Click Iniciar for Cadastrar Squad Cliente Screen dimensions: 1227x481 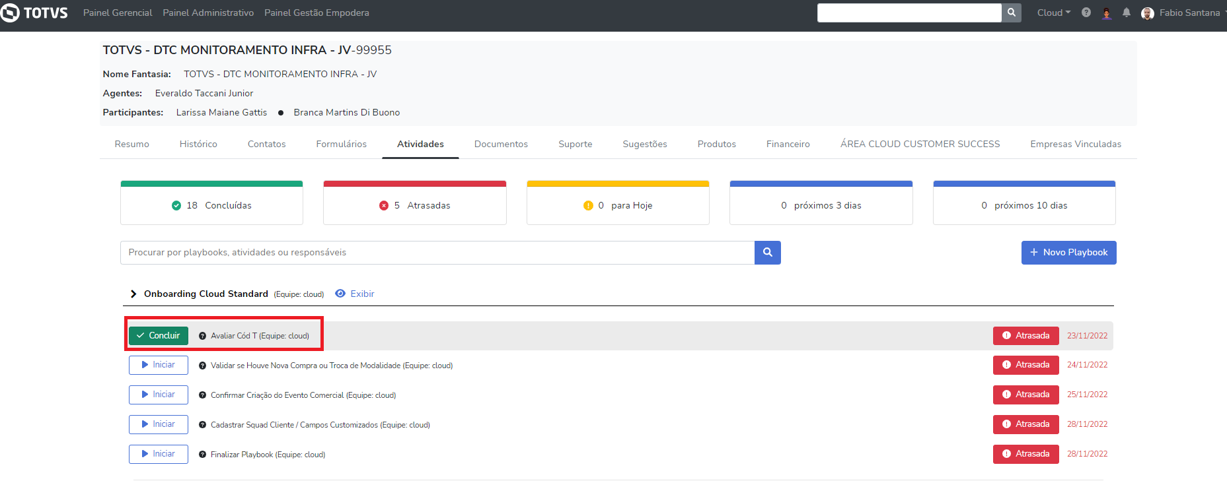pos(159,424)
